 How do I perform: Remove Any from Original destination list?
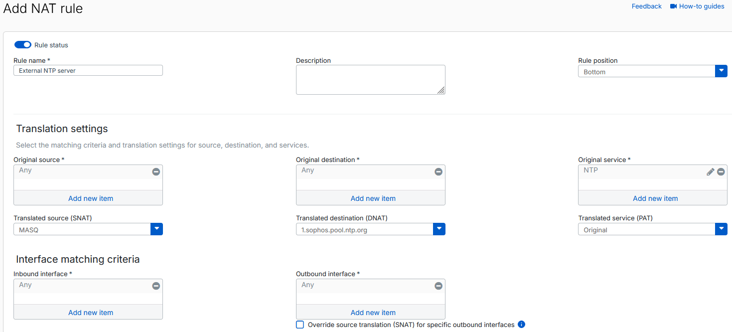[x=438, y=171]
